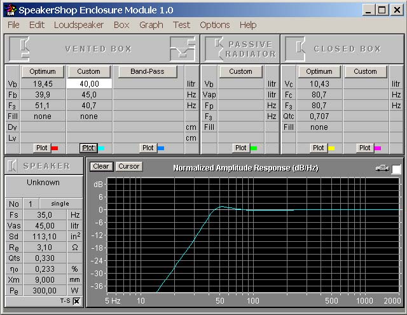Click Plot next to the yellow swatch

click(x=318, y=148)
